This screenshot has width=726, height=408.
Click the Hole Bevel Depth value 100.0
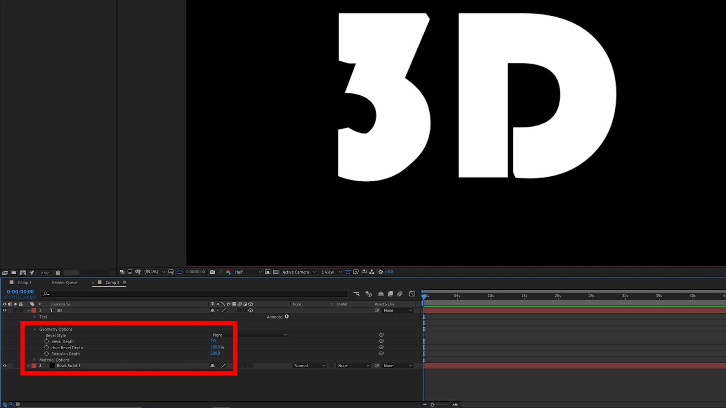click(216, 347)
